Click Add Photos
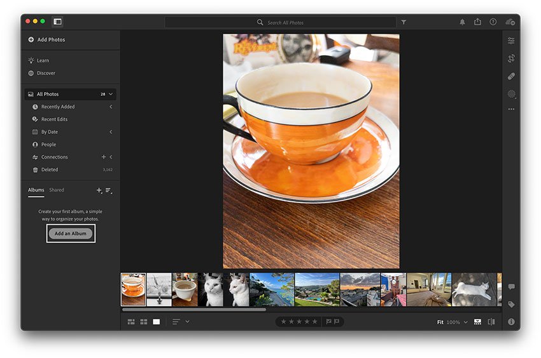The width and height of the screenshot is (541, 358). [x=51, y=39]
